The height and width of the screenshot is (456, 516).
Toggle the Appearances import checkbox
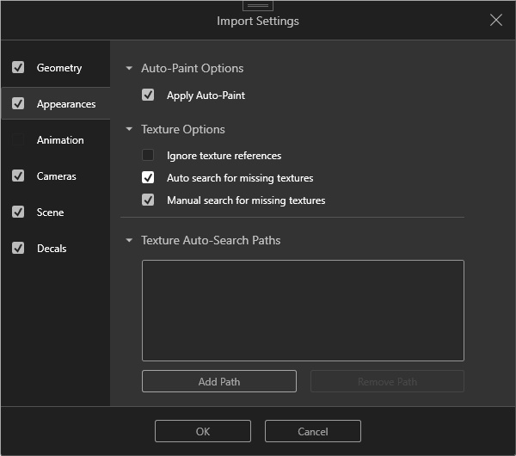tap(18, 103)
